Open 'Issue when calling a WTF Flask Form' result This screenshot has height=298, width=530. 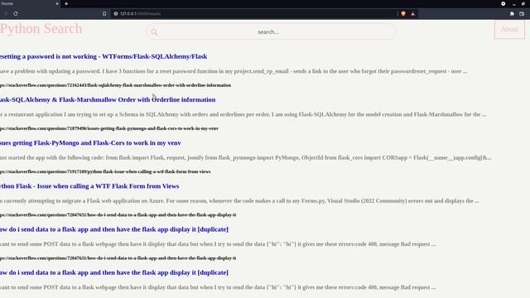tap(89, 186)
